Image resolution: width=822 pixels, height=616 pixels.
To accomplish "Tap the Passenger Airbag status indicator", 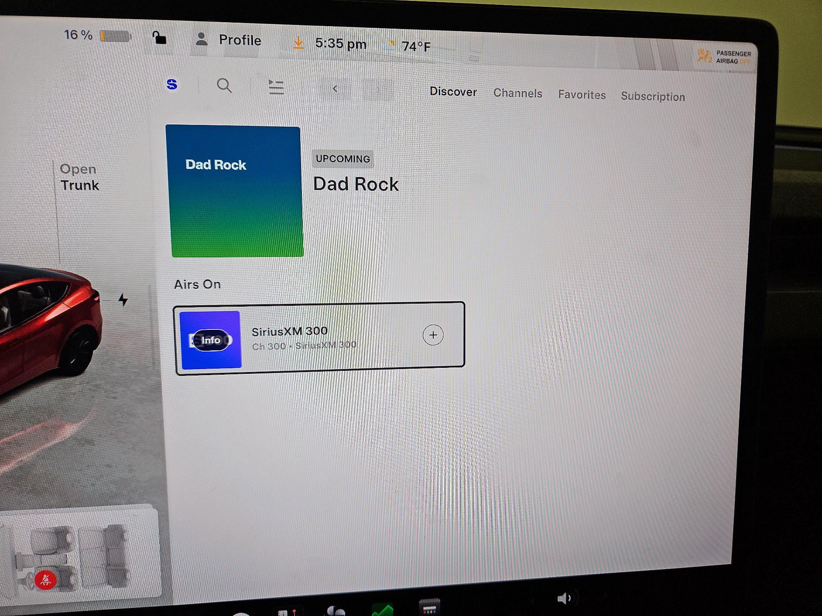I will pyautogui.click(x=724, y=56).
